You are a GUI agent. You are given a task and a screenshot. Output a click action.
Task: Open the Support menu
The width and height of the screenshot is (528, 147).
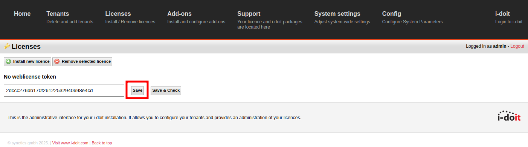[249, 14]
